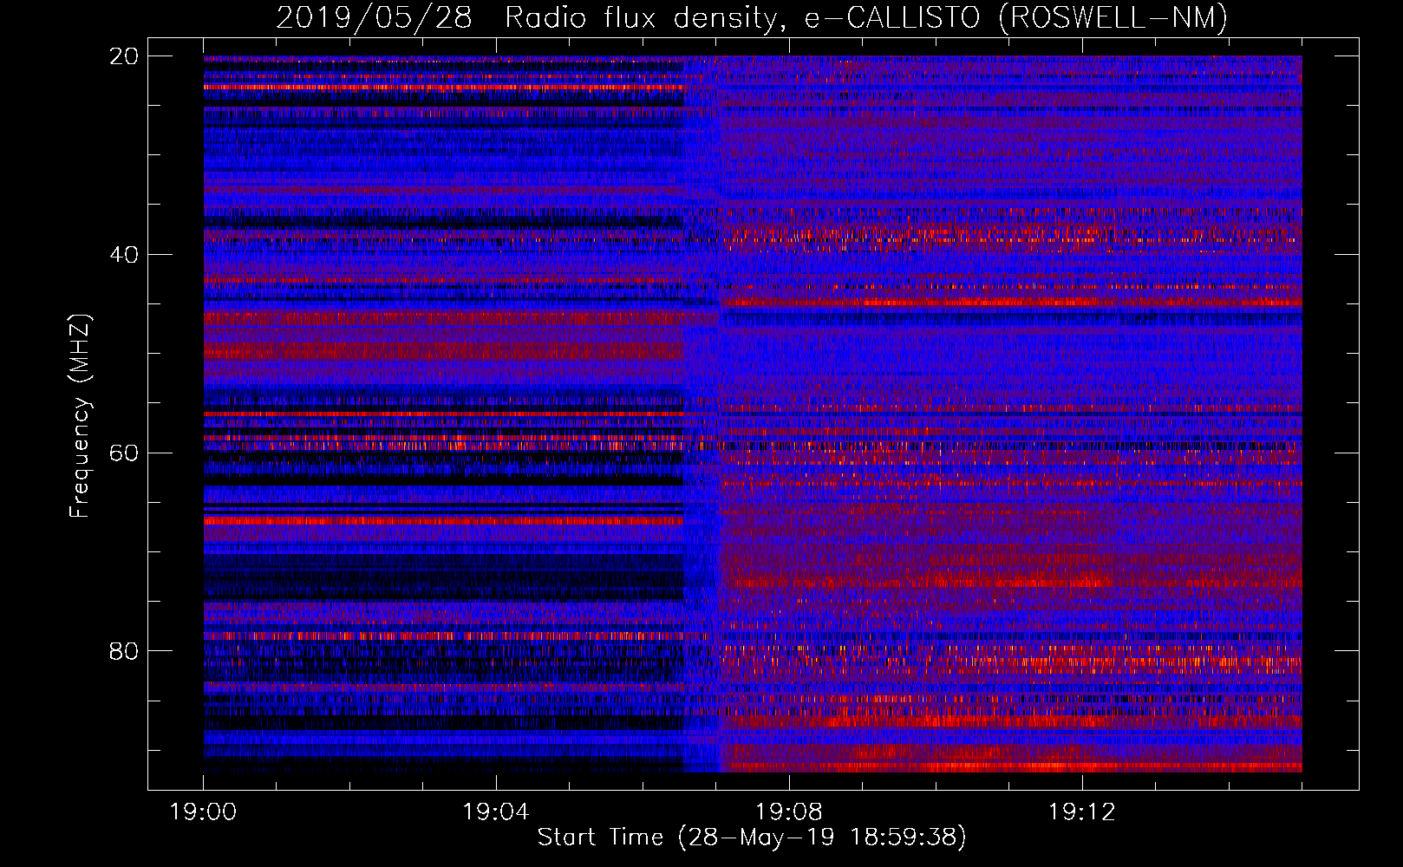Click the 'Start Time (28-May-19 18:59:38)' label
This screenshot has width=1403, height=867.
click(x=752, y=838)
